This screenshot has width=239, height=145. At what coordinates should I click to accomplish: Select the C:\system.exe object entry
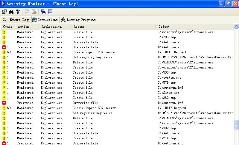[x=169, y=77]
